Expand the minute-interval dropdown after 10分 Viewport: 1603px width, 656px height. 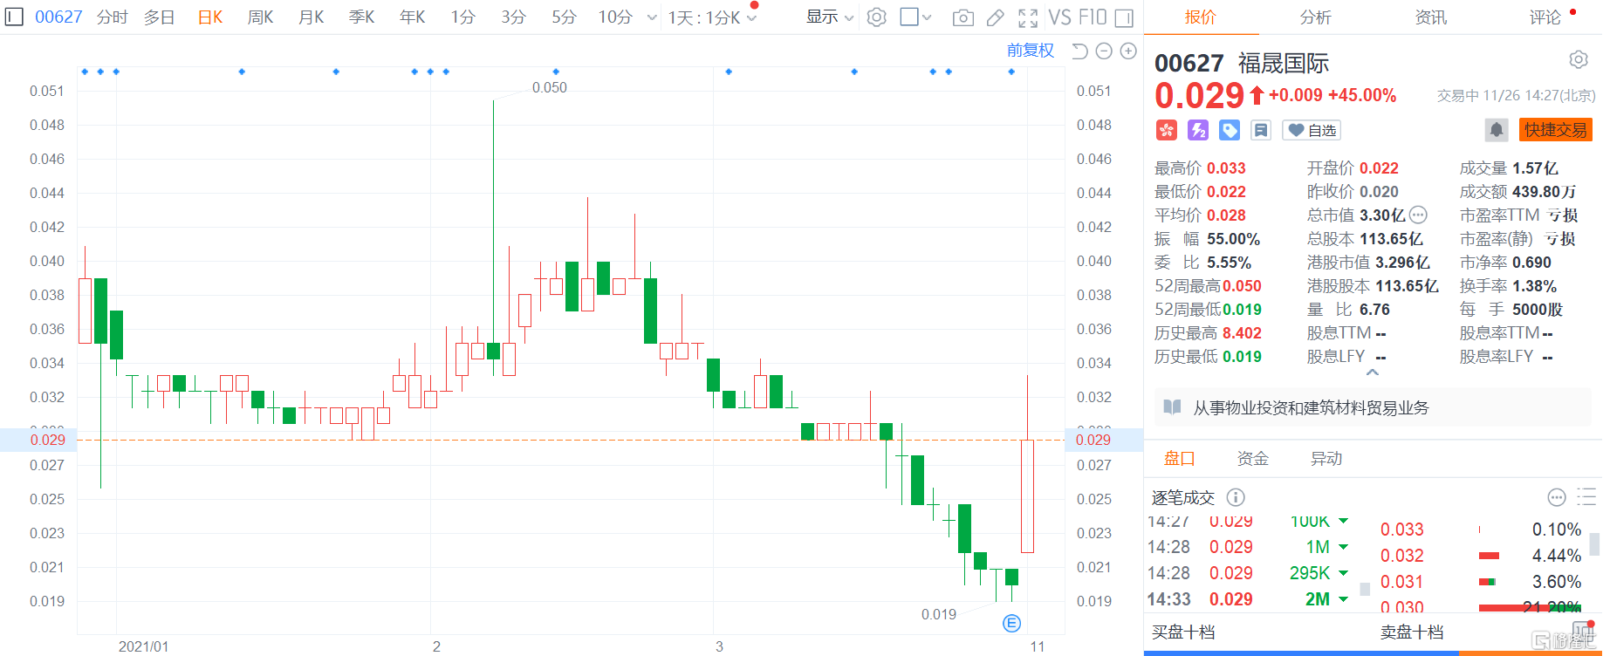point(652,17)
